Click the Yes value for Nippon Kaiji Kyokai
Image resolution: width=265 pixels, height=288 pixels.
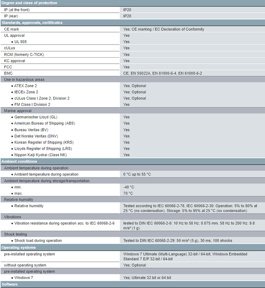(126, 155)
